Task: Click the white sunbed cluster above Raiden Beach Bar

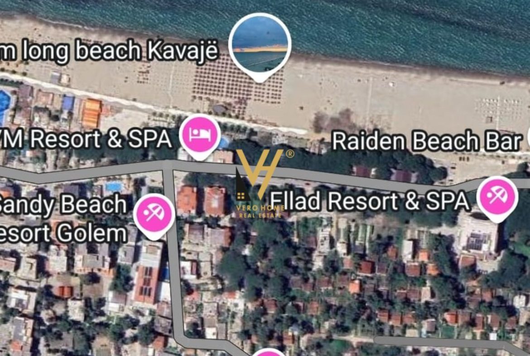Action: coord(501,108)
